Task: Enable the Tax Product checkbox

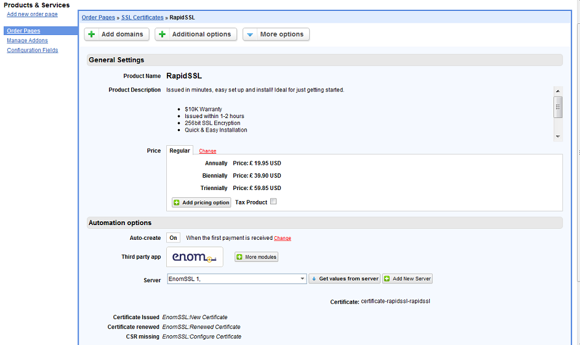Action: 273,201
